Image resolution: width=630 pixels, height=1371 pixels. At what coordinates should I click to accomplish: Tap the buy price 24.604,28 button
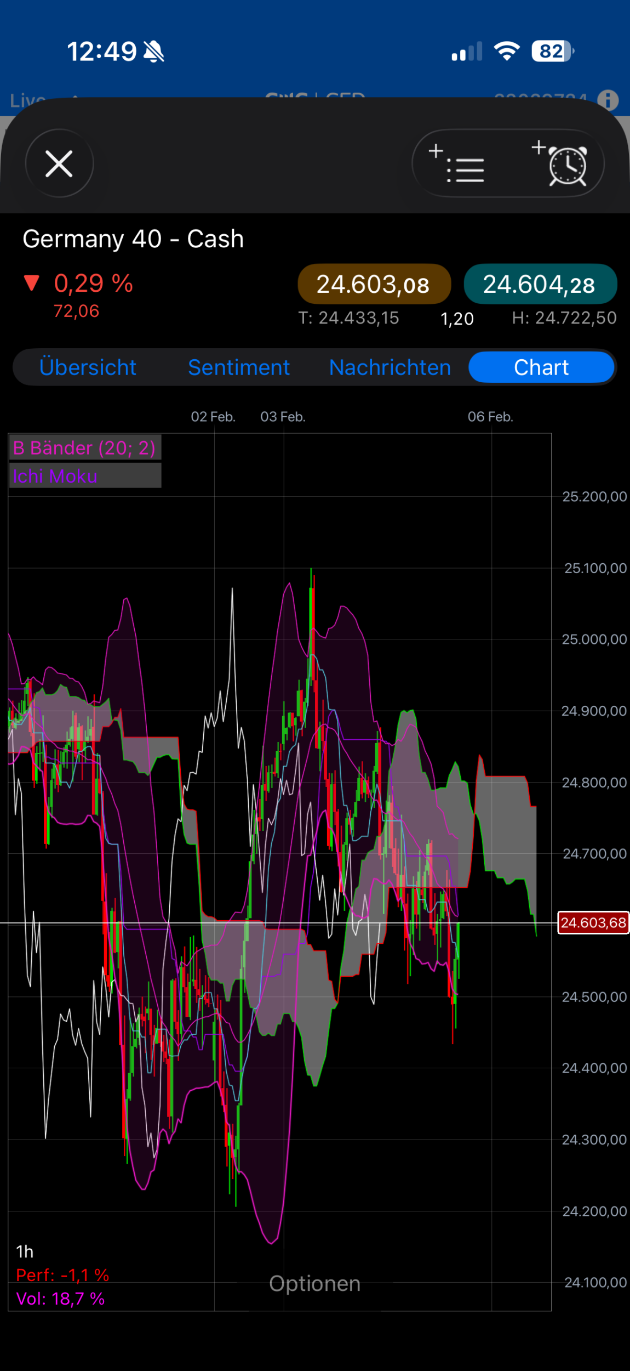[x=540, y=284]
